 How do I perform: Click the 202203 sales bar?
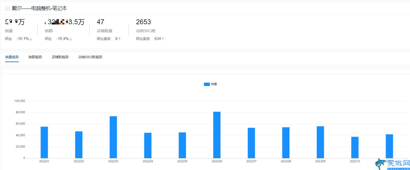pyautogui.click(x=113, y=137)
